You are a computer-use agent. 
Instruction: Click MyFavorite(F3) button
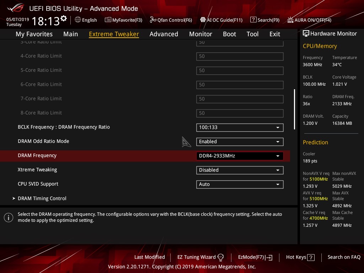(x=123, y=20)
